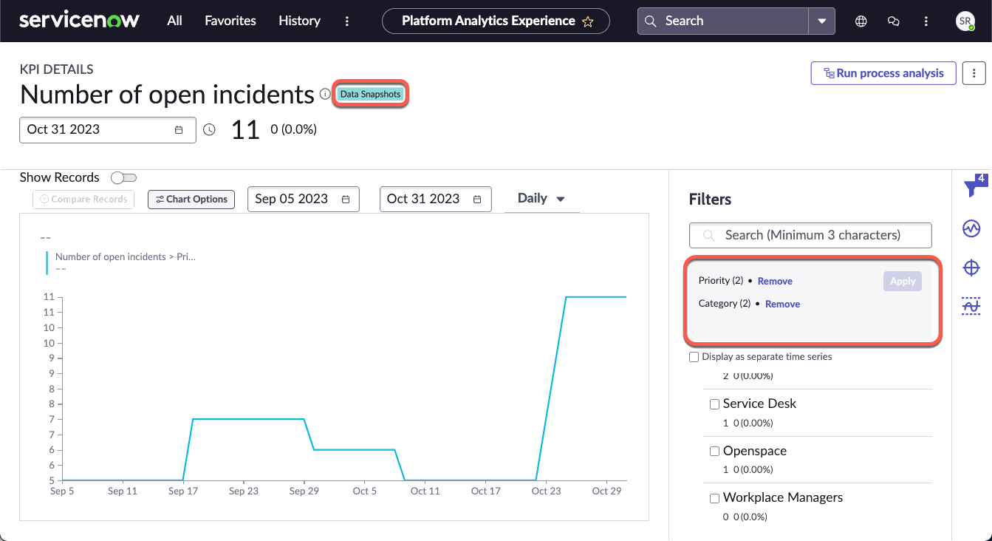Open the chat bubbles icon

tap(894, 21)
